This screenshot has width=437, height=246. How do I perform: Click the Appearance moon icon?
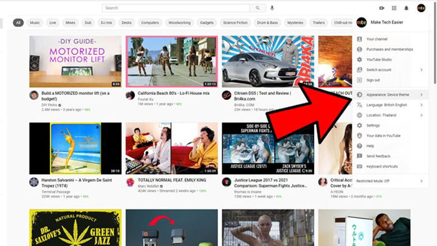pos(360,95)
